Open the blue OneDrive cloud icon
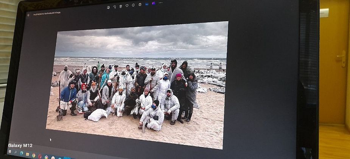 [147, 4]
